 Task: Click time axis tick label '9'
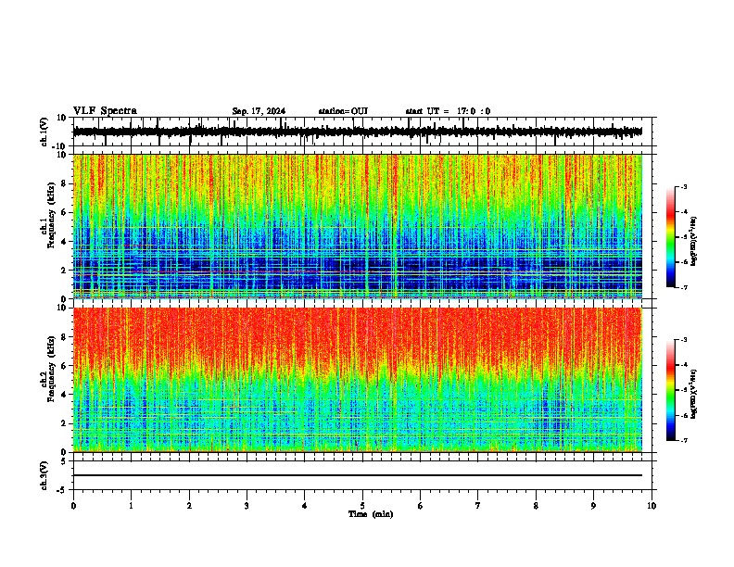click(593, 506)
